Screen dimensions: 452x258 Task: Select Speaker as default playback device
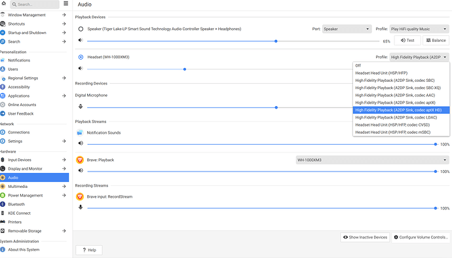81,29
